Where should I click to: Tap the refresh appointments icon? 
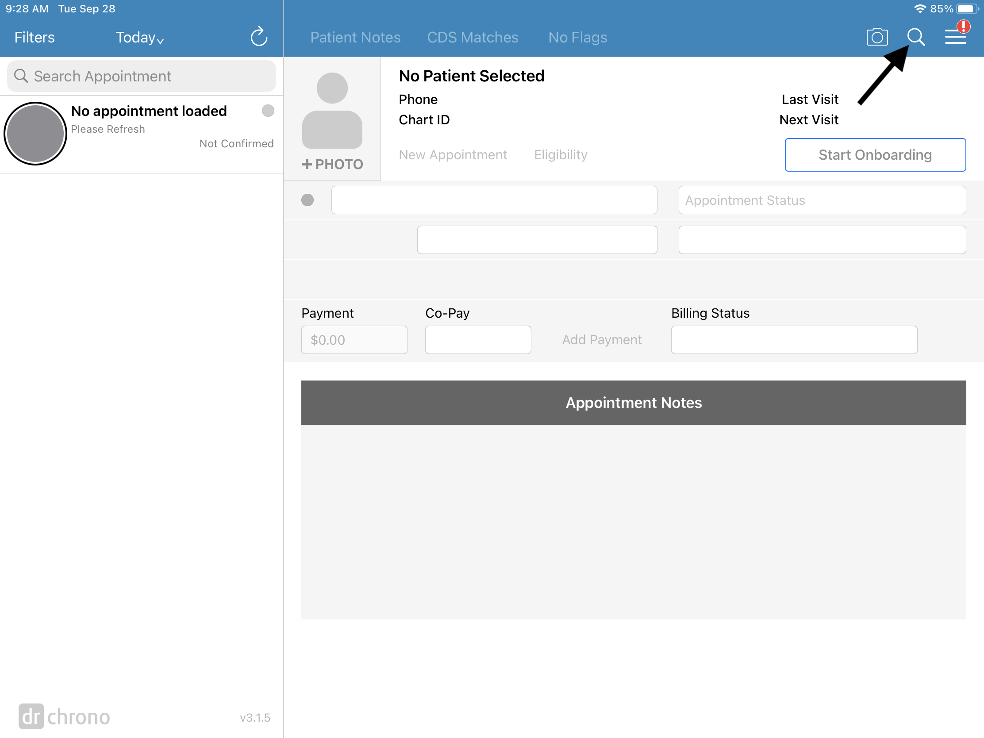pos(259,37)
